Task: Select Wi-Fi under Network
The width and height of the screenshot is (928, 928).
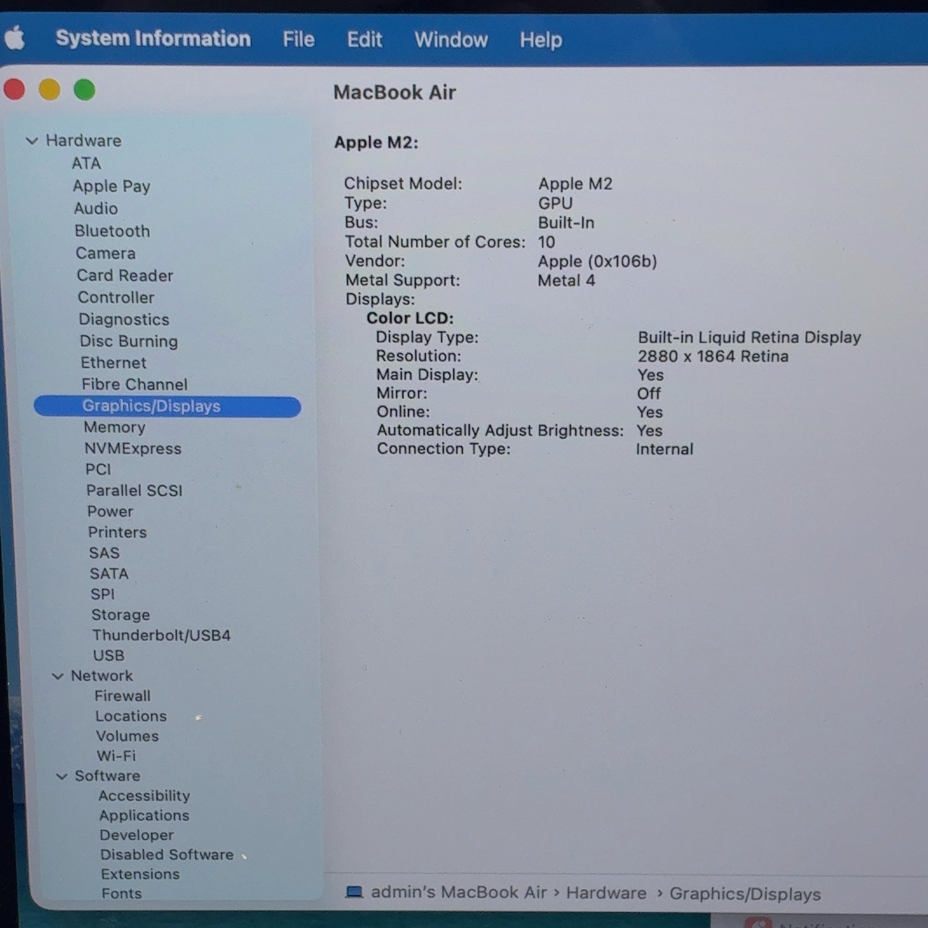Action: 116,756
